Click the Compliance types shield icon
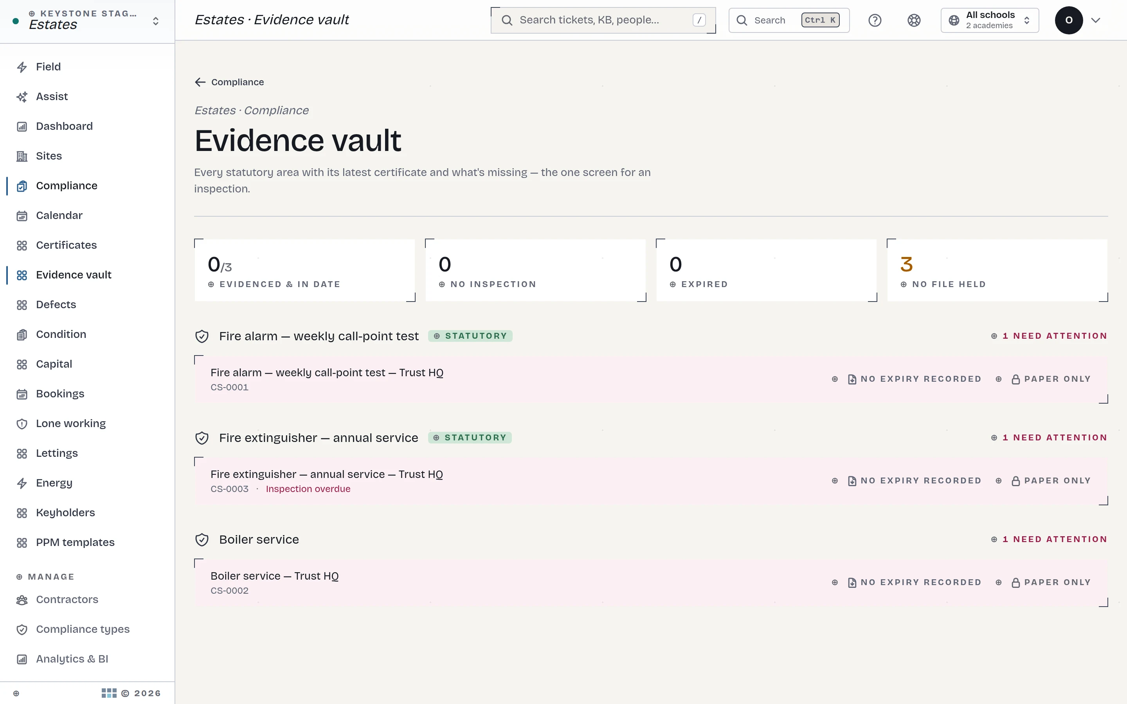 click(x=22, y=630)
